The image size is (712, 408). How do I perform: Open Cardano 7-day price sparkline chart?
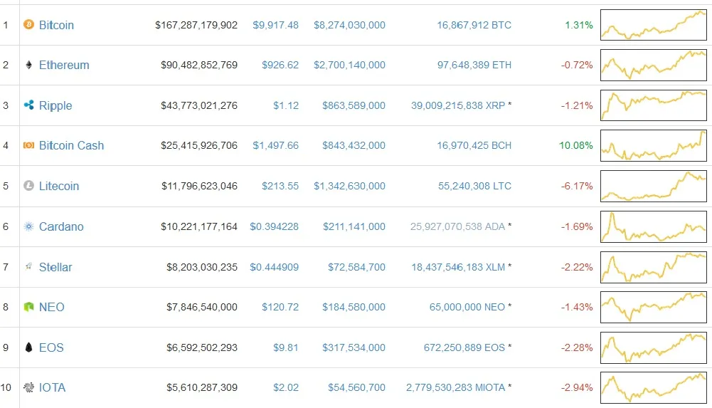[654, 226]
